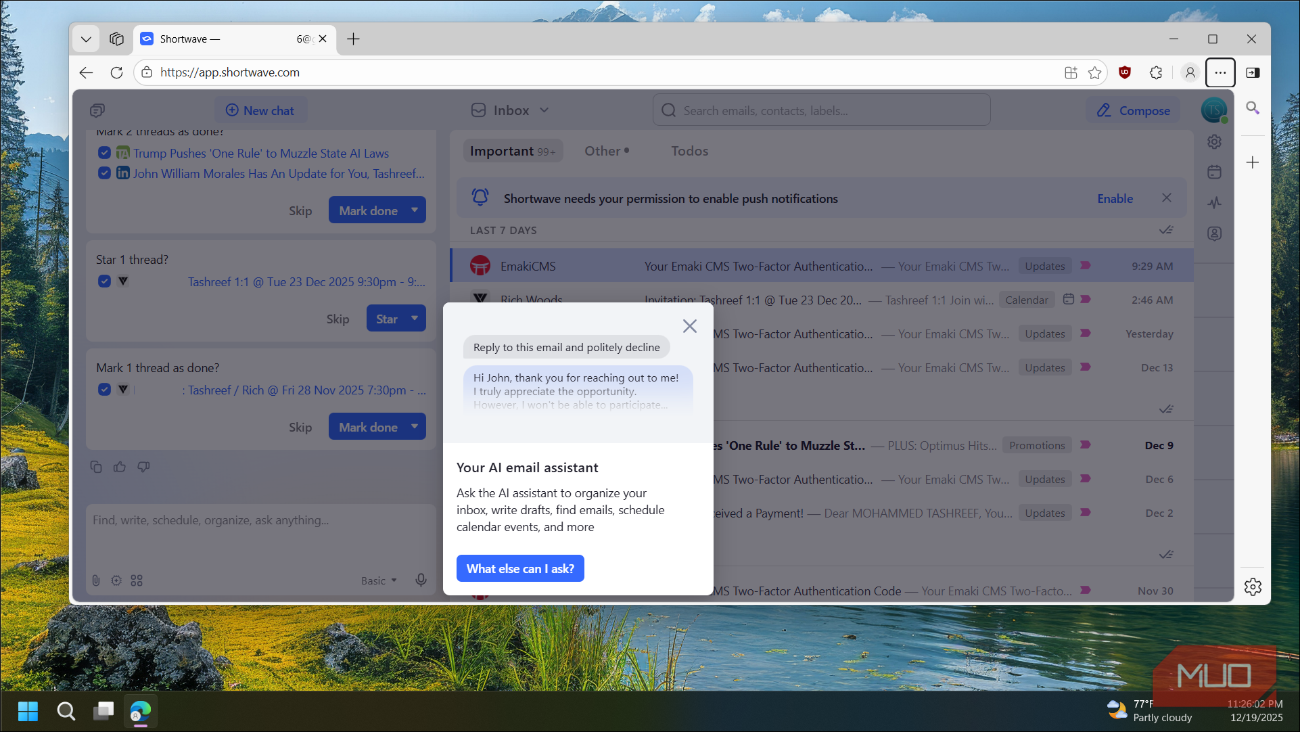
Task: Refresh the Shortwave page
Action: (116, 72)
